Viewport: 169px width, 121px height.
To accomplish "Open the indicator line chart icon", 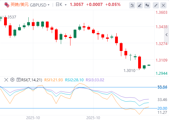I will [132, 5].
